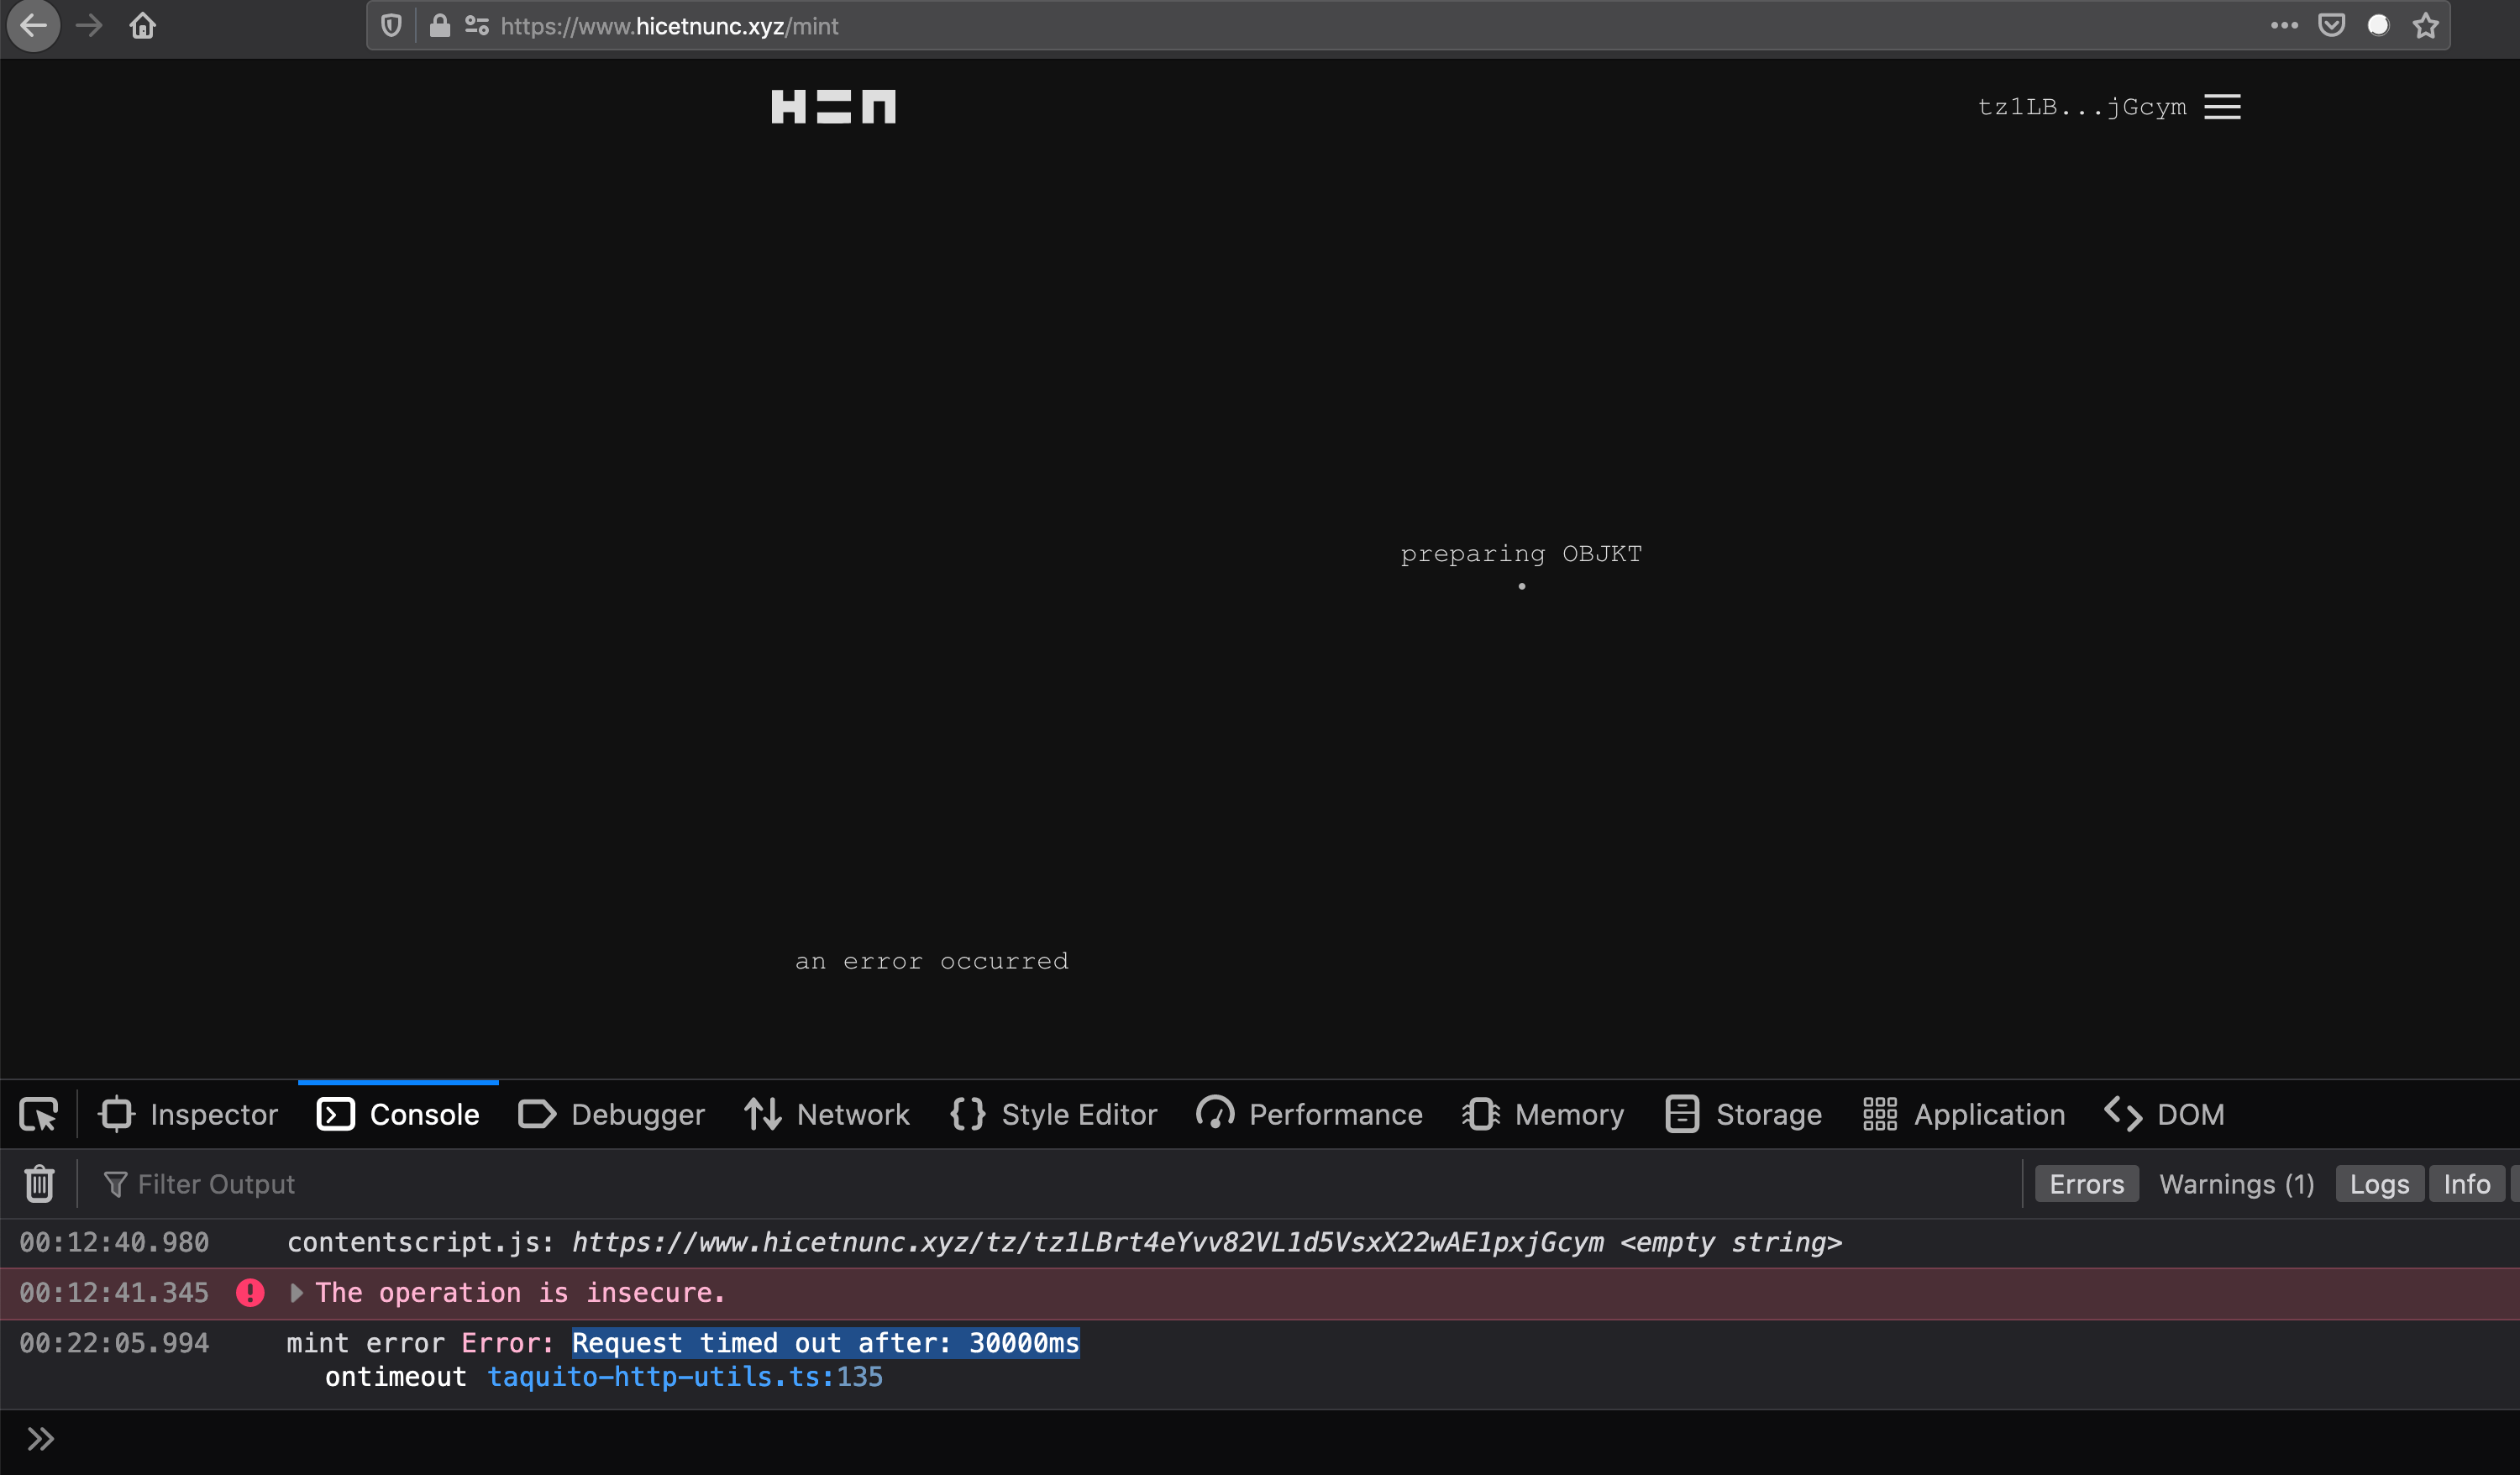2520x1475 pixels.
Task: Open the Memory tab
Action: 1543,1114
